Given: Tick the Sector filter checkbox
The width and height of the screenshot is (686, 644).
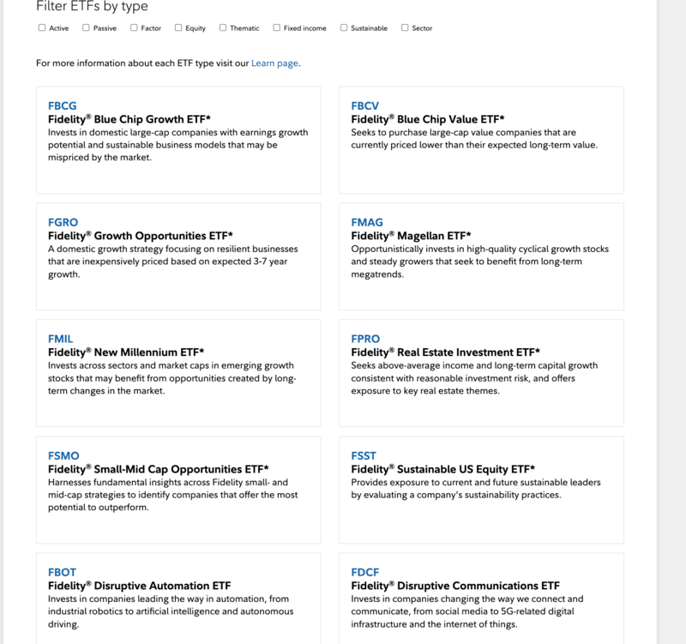Looking at the screenshot, I should click(x=405, y=28).
